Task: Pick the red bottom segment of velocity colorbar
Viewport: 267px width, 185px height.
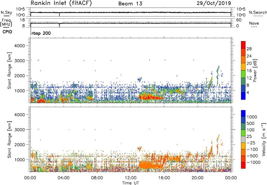Action: click(243, 165)
